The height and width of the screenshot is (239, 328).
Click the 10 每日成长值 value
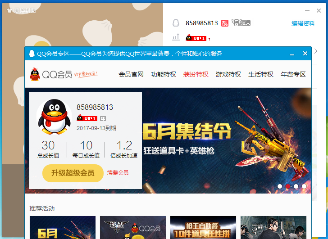(86, 145)
